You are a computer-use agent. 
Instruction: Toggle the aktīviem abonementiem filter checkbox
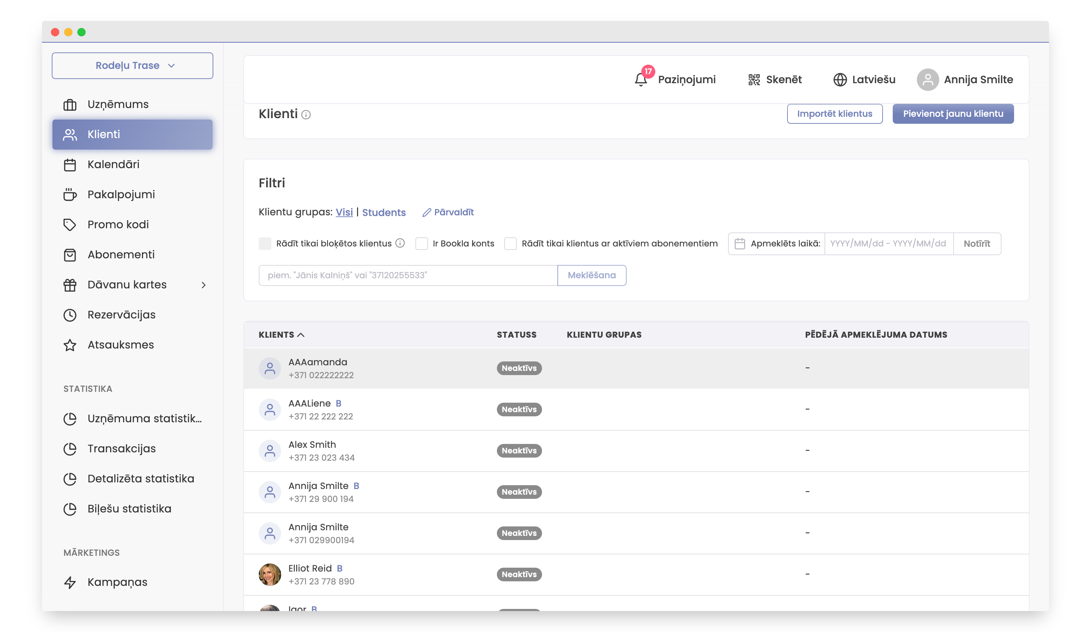click(511, 244)
